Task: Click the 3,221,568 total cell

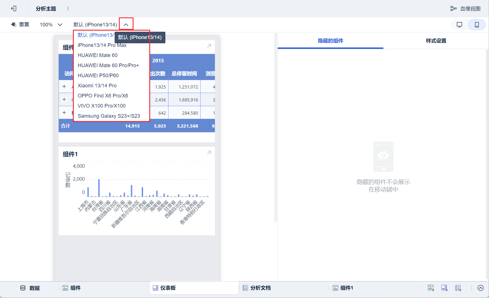Action: [184, 126]
